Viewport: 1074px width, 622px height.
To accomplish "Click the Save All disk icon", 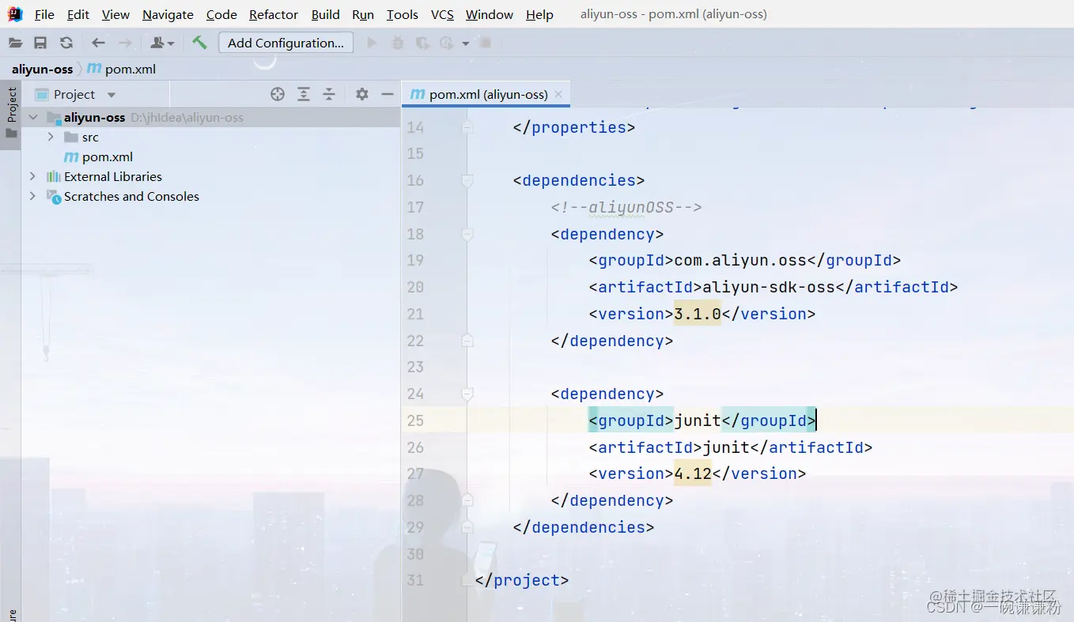I will (40, 43).
